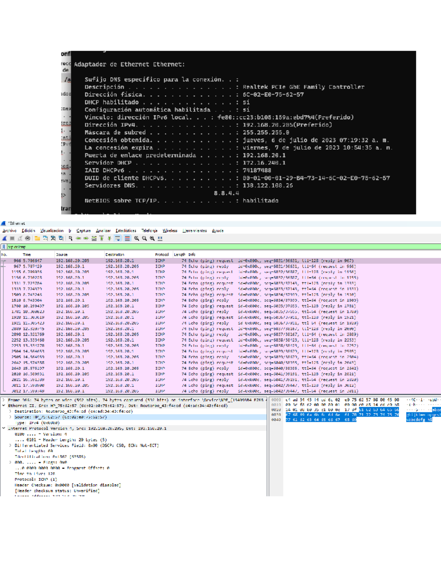Jump to the first packet icon
441x571 pixels.
coord(101,238)
